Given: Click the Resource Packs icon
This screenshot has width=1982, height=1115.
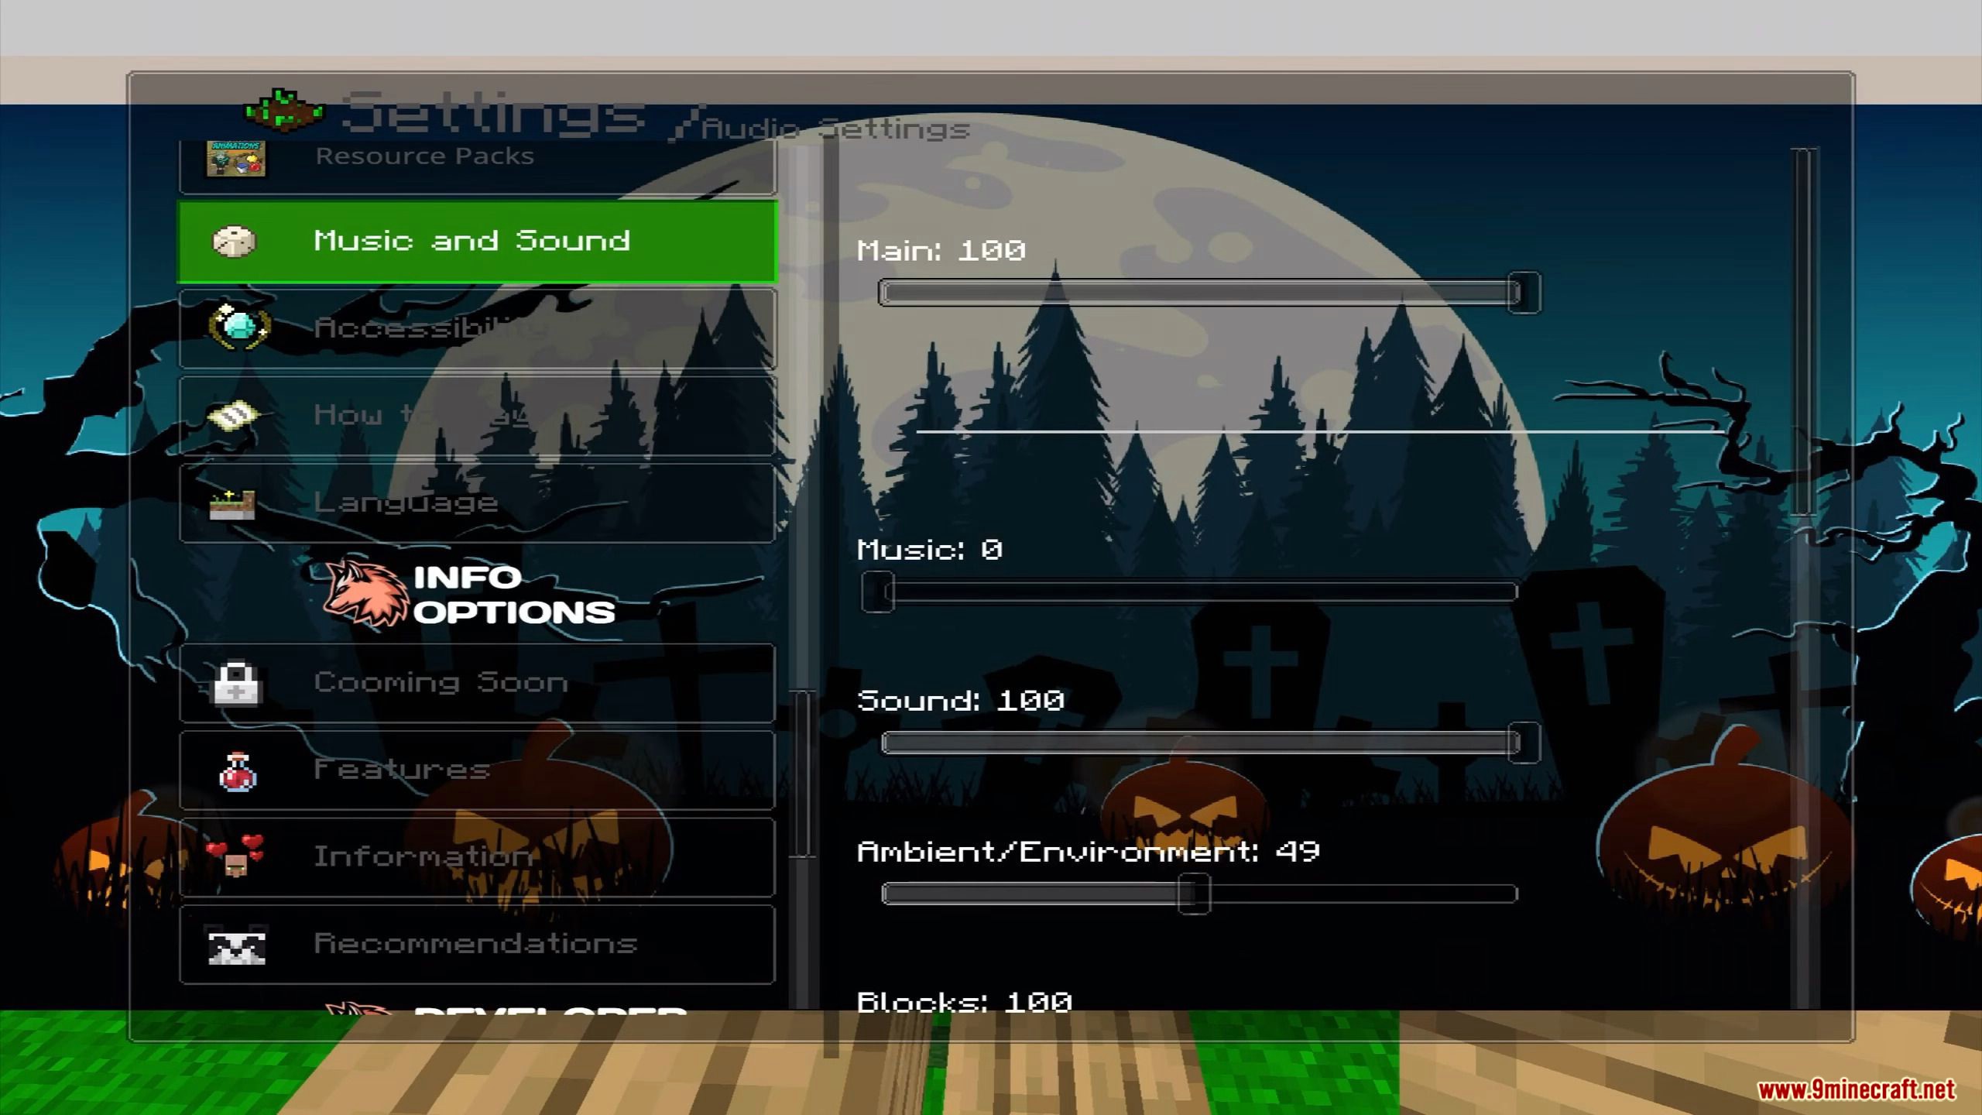Looking at the screenshot, I should (235, 156).
